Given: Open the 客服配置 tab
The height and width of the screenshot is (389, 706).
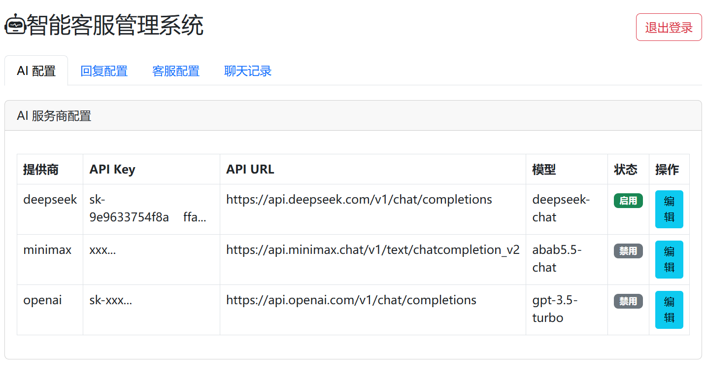Looking at the screenshot, I should 176,71.
